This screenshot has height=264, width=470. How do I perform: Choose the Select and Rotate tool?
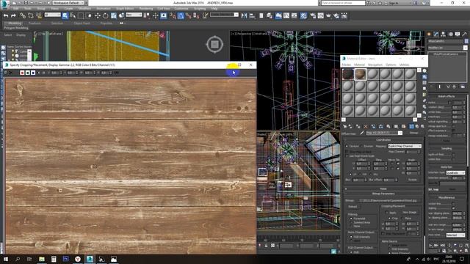106,15
